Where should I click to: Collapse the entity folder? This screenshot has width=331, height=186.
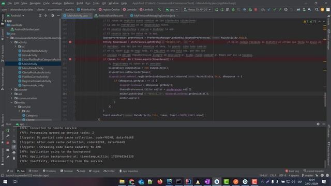coord(11,102)
